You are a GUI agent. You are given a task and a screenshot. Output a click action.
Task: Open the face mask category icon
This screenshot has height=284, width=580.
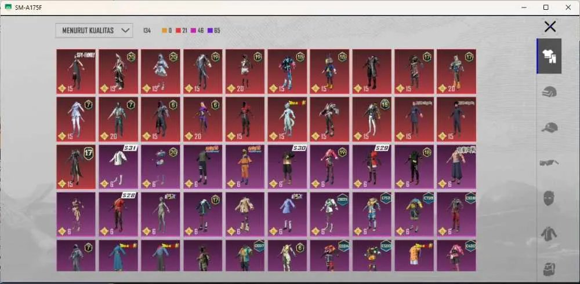pos(549,198)
